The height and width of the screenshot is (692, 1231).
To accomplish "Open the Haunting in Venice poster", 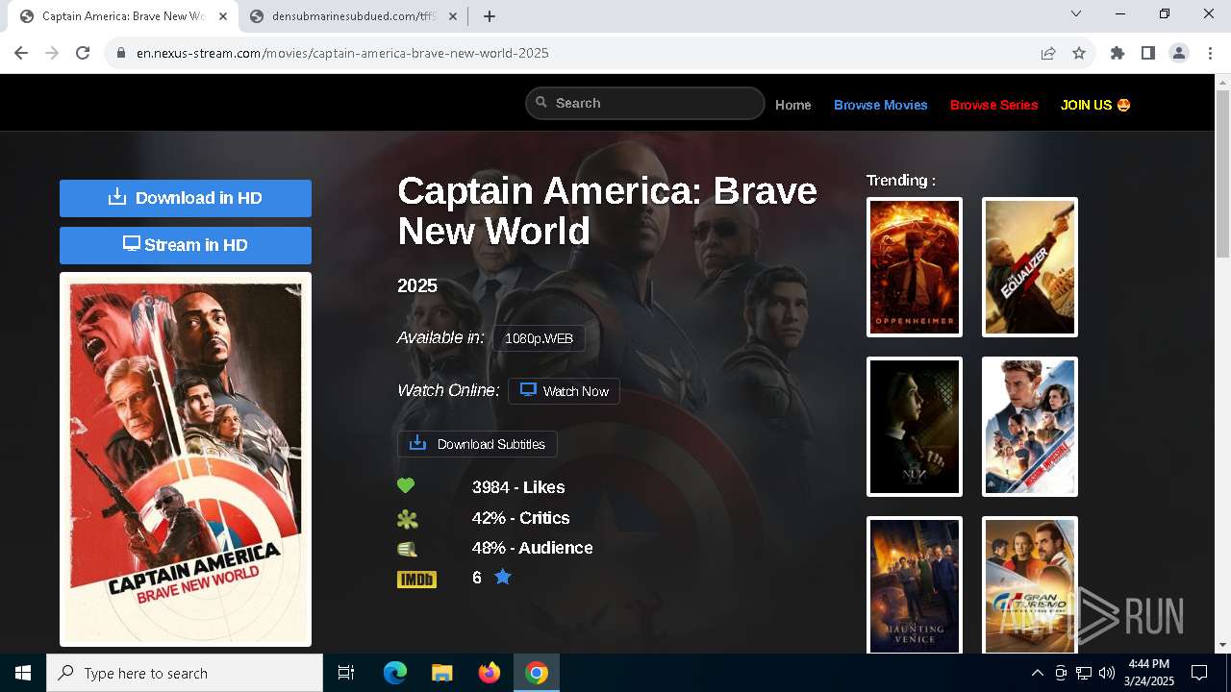I will [x=915, y=585].
